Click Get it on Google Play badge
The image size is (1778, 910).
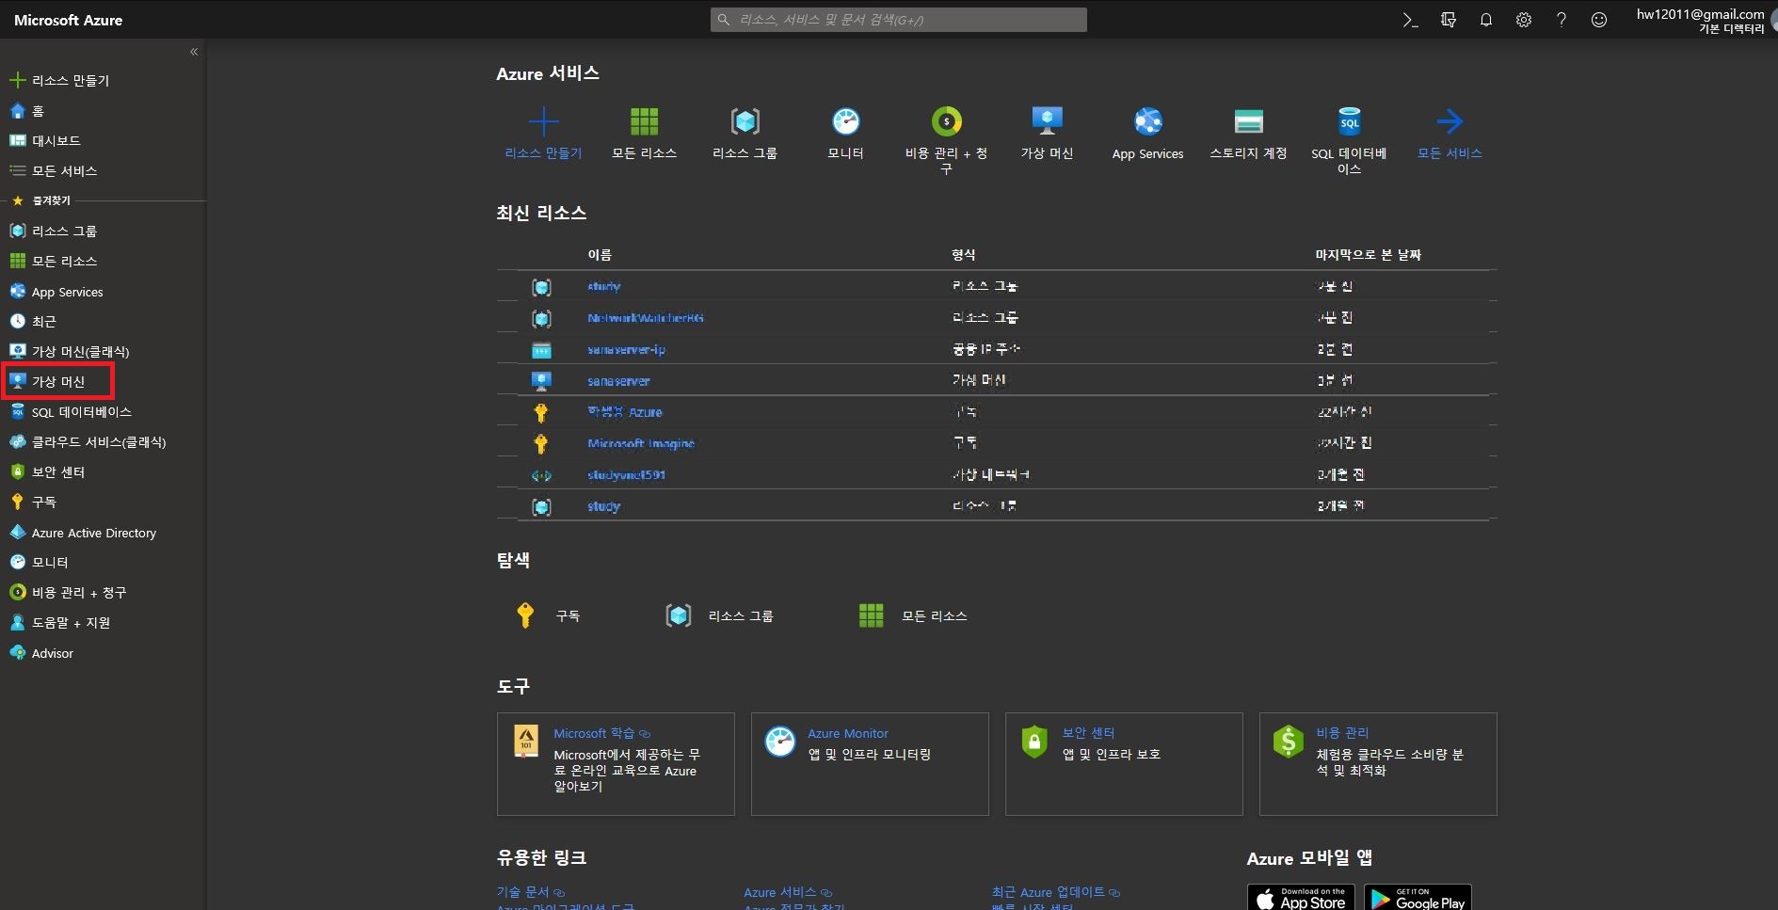[x=1418, y=898]
